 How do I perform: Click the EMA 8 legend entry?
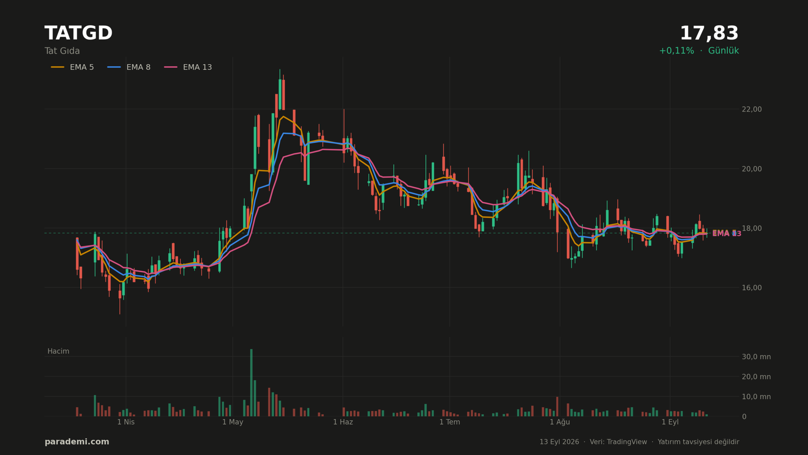pos(129,67)
